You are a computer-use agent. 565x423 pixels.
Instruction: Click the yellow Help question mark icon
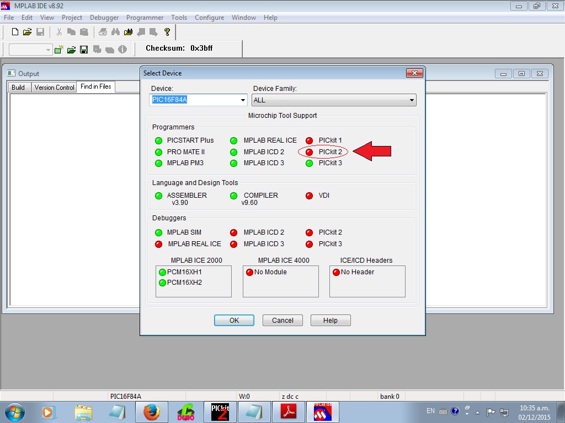pos(167,32)
